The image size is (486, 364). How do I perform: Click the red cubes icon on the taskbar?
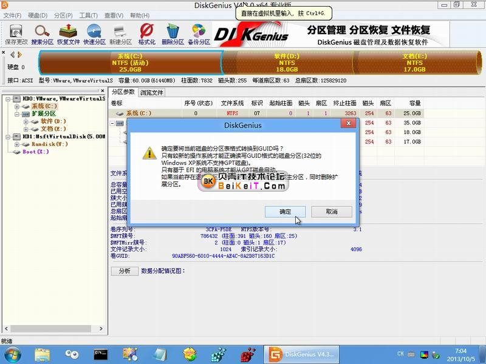coord(248,355)
